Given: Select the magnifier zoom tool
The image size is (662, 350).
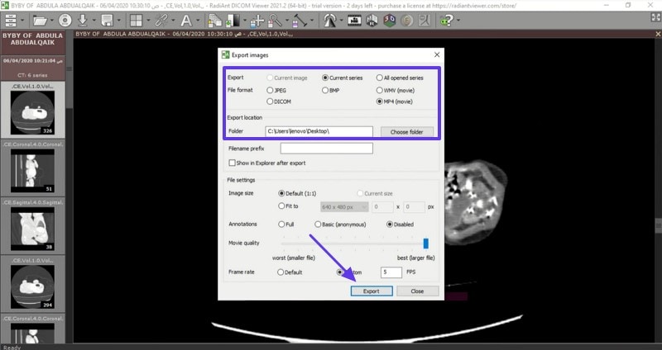Looking at the screenshot, I should [276, 20].
